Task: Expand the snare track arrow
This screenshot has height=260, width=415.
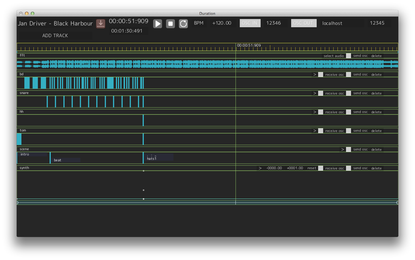Action: click(x=315, y=93)
